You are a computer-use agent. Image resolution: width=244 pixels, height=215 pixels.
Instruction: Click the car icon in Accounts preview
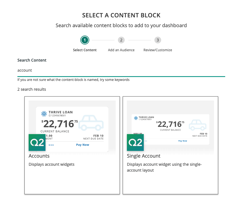point(91,123)
